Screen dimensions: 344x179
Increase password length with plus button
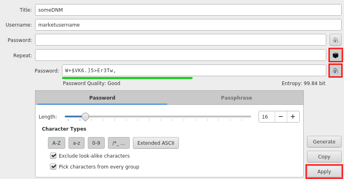click(293, 117)
